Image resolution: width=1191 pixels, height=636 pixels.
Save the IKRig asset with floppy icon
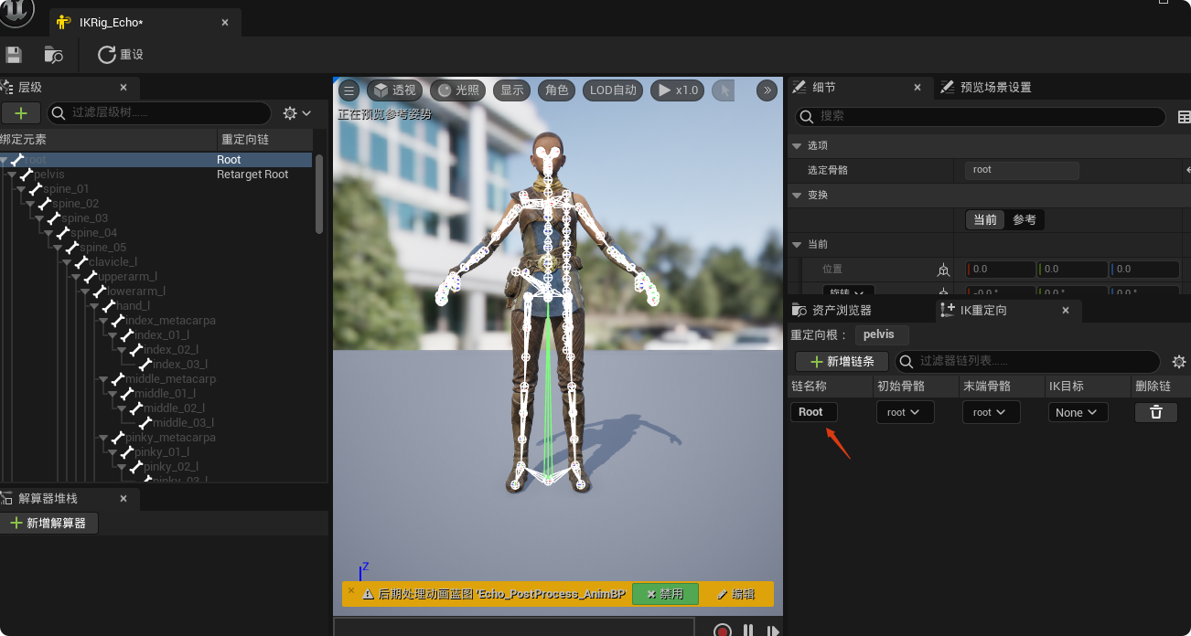click(12, 55)
